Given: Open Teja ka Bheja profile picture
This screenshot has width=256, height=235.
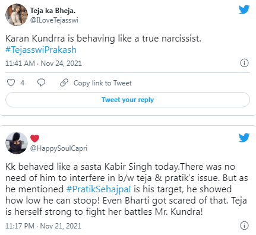Looking at the screenshot, I should click(x=17, y=15).
